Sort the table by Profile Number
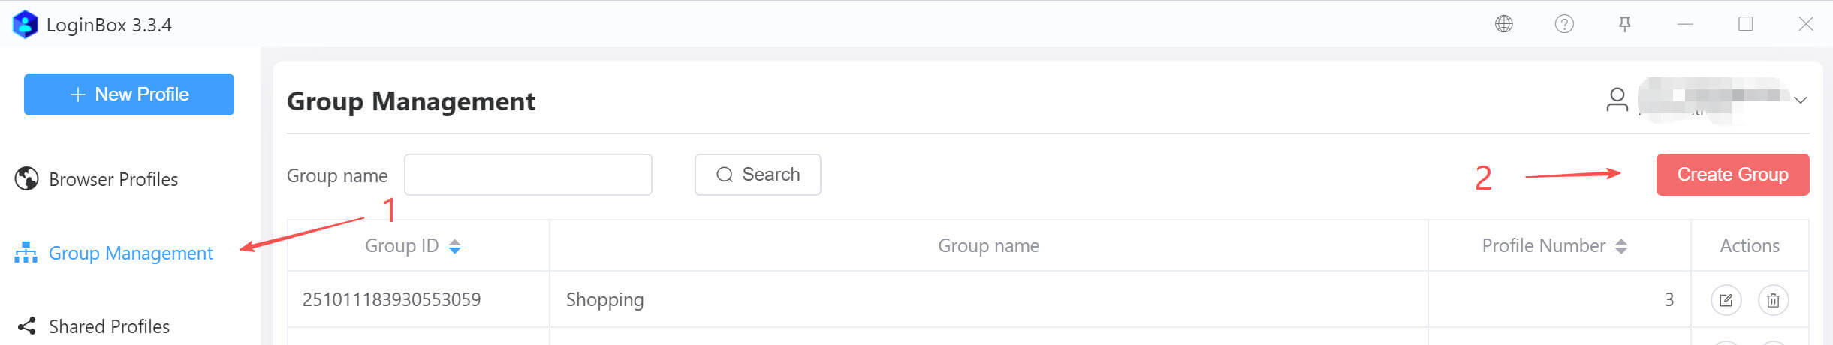Image resolution: width=1833 pixels, height=345 pixels. point(1621,246)
